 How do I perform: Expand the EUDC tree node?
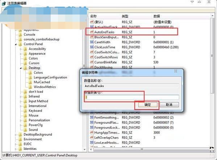(16, 144)
